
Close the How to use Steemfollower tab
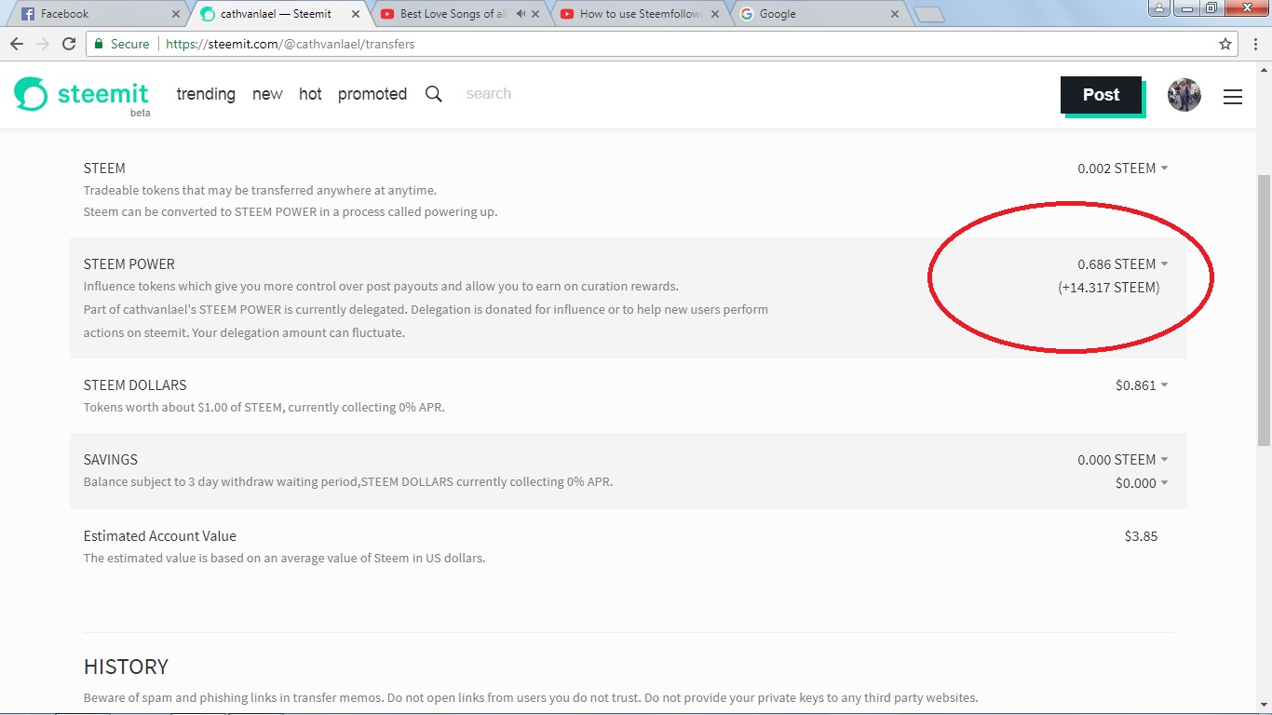pyautogui.click(x=716, y=14)
